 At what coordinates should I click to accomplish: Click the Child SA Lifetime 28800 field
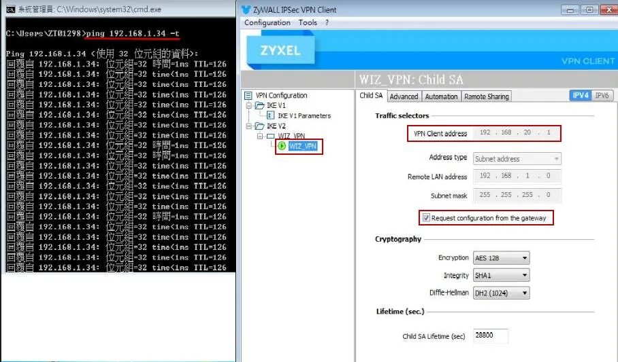[490, 336]
